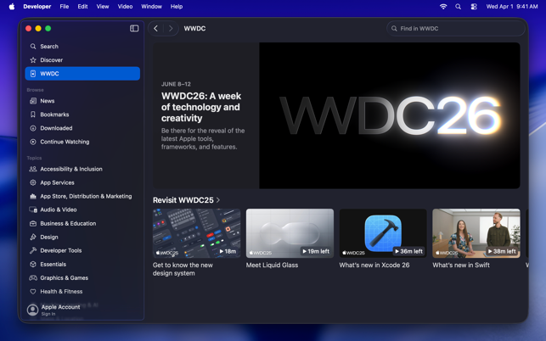Click the Business & Education briefcase icon
This screenshot has height=341, width=546.
pos(33,223)
